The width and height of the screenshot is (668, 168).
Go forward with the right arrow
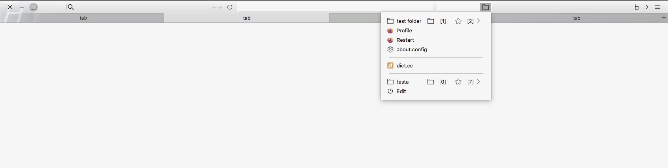[x=220, y=7]
